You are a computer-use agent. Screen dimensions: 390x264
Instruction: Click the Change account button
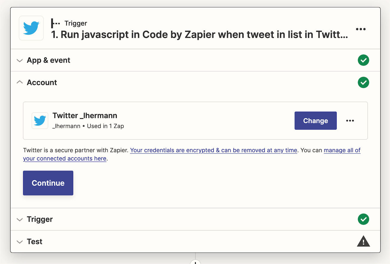coord(315,121)
